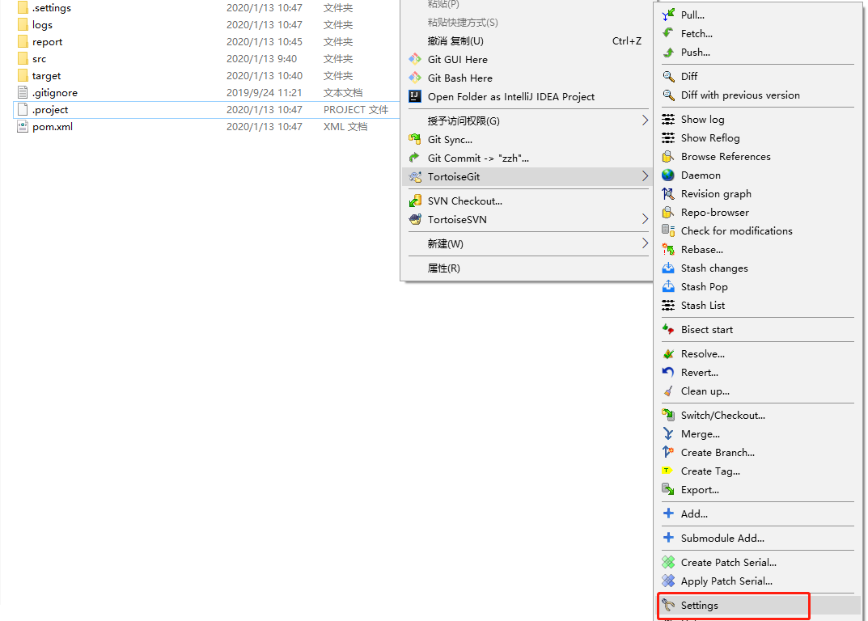Select the Bisect start icon

pyautogui.click(x=669, y=329)
